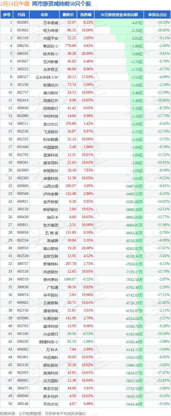Select stock name 金开新能

(x=50, y=202)
